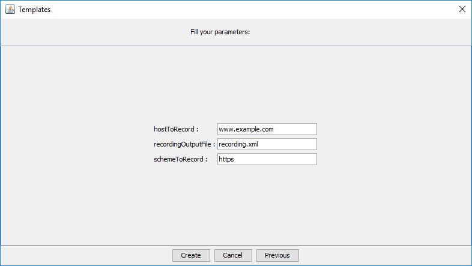Screen dimensions: 472x266
Task: Place cursor on the www.example.com text
Action: pos(246,129)
